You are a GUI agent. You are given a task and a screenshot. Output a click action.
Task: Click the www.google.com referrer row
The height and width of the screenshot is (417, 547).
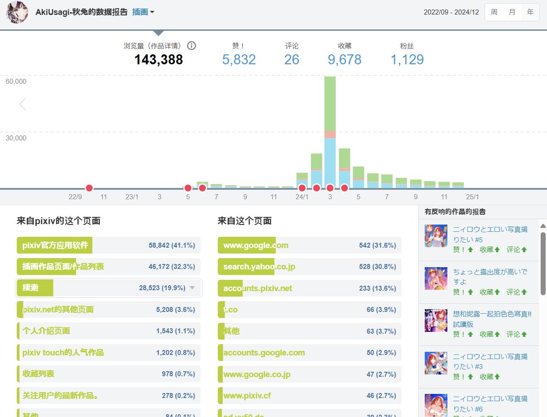point(310,245)
